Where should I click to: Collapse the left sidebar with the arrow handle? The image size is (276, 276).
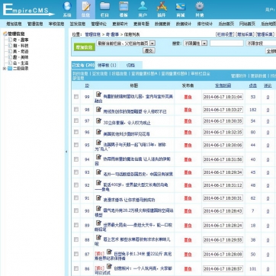coord(66,152)
